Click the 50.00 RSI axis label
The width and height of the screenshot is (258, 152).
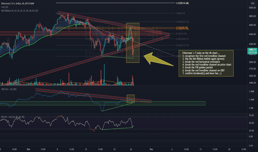click(x=251, y=123)
